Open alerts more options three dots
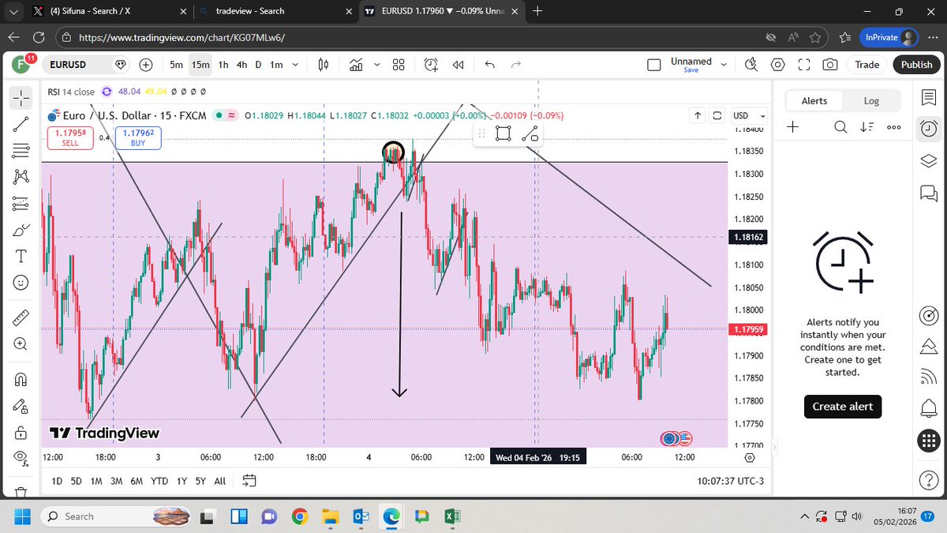 pyautogui.click(x=893, y=126)
